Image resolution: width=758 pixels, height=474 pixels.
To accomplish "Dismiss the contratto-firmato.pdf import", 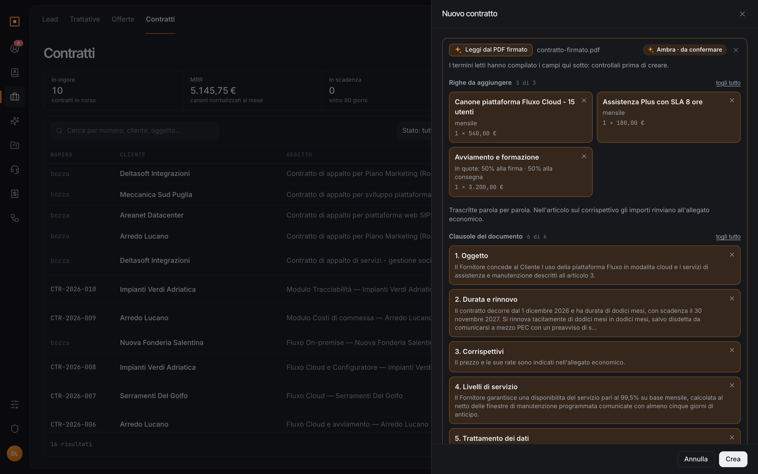I will [736, 50].
